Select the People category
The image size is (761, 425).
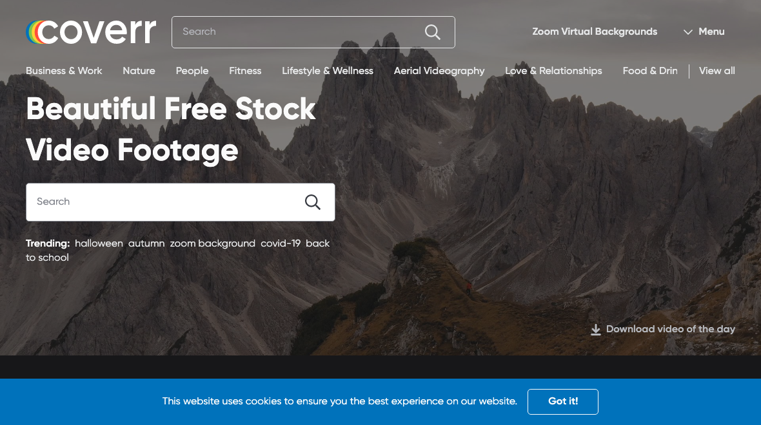point(192,71)
